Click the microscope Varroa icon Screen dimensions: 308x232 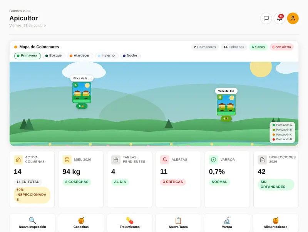click(x=227, y=220)
